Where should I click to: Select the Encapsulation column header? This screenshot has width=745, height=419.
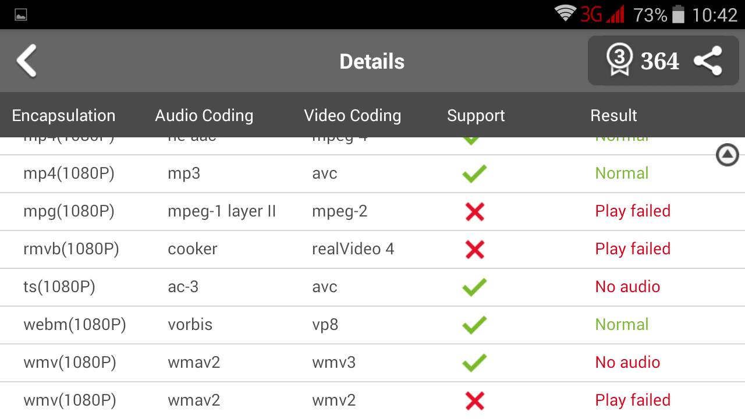pyautogui.click(x=64, y=115)
